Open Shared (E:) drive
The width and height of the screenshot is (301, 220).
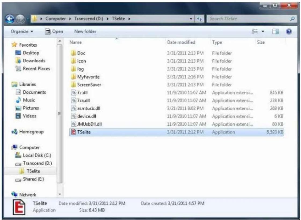click(33, 179)
